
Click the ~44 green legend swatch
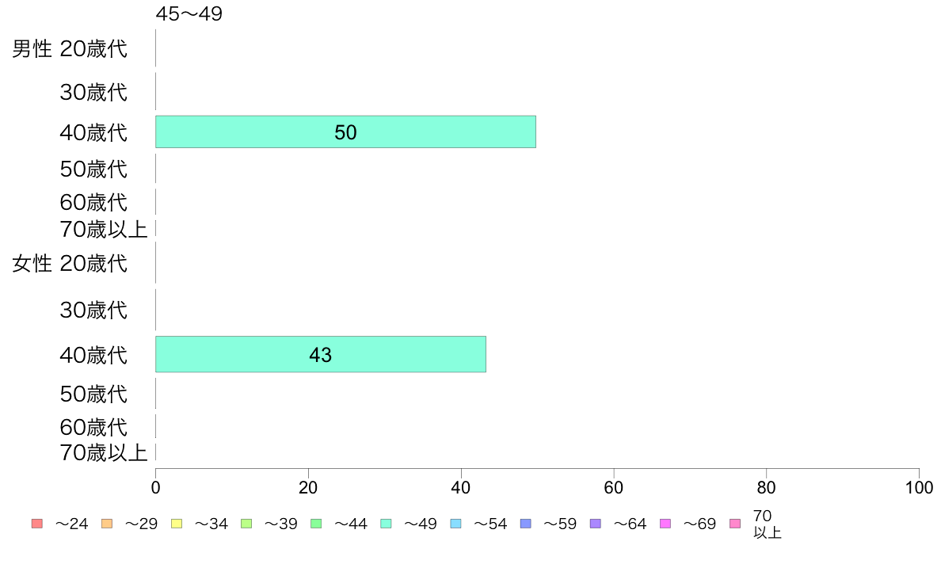pyautogui.click(x=316, y=524)
